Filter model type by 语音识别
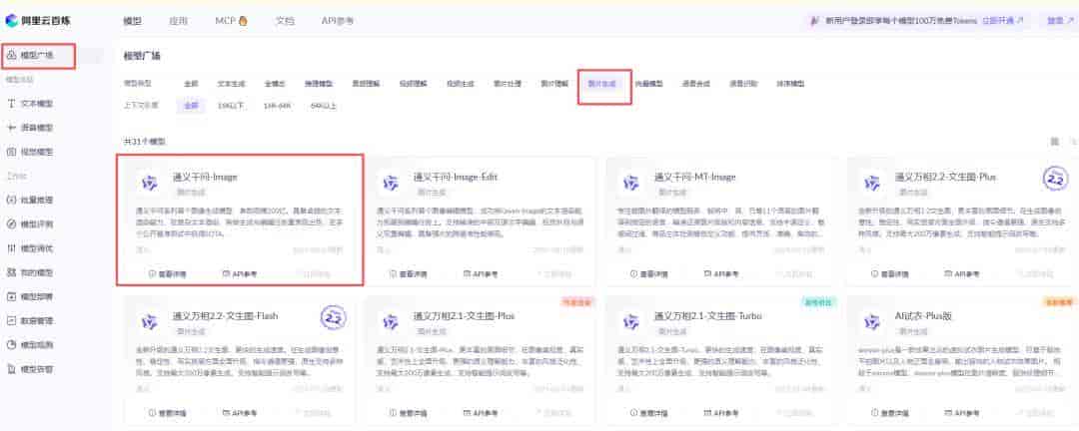Viewport: 1079px width, 431px height. coord(743,83)
